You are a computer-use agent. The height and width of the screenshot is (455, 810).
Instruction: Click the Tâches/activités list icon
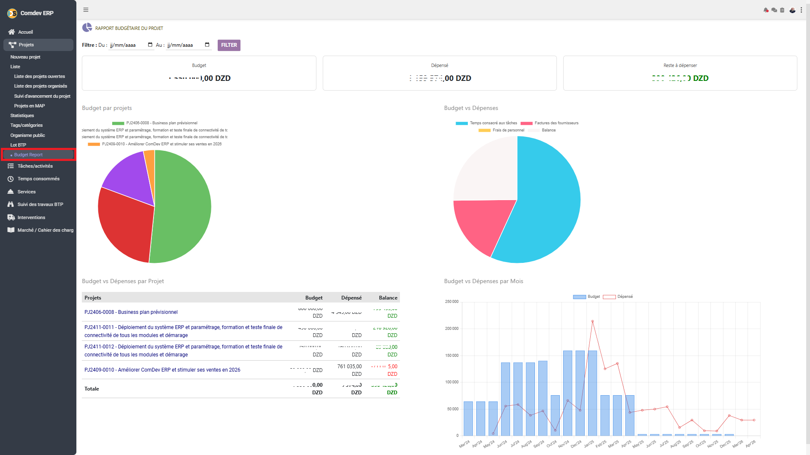click(11, 166)
